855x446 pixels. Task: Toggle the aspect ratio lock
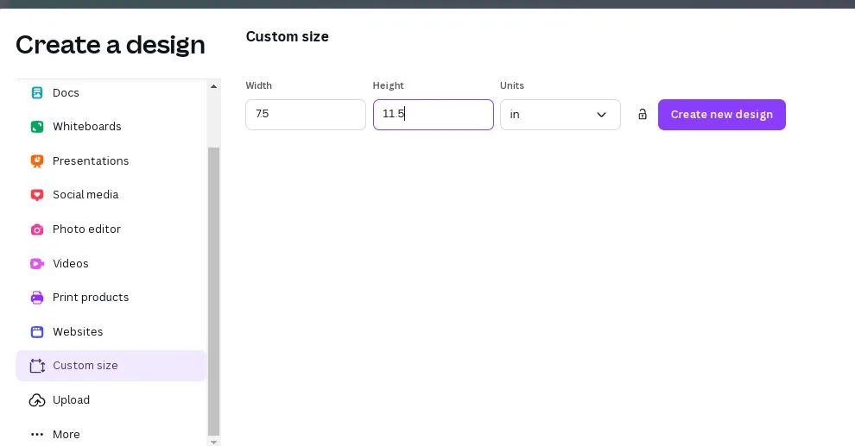click(x=643, y=115)
